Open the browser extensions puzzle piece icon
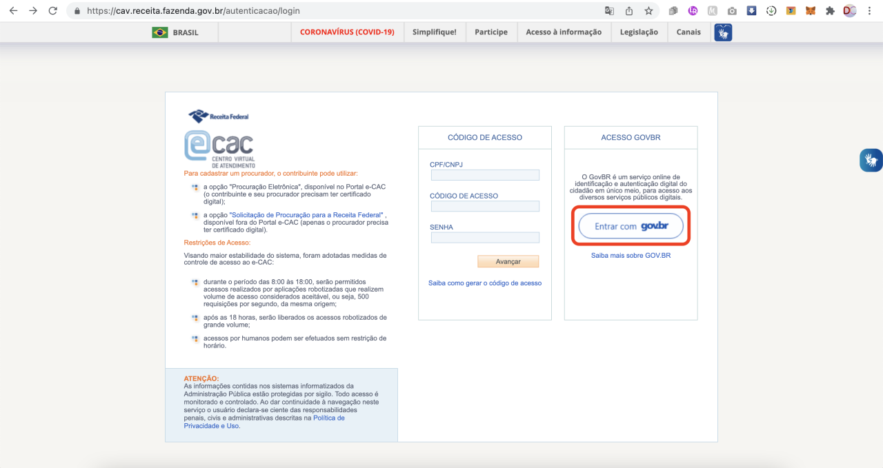883x468 pixels. (x=829, y=10)
